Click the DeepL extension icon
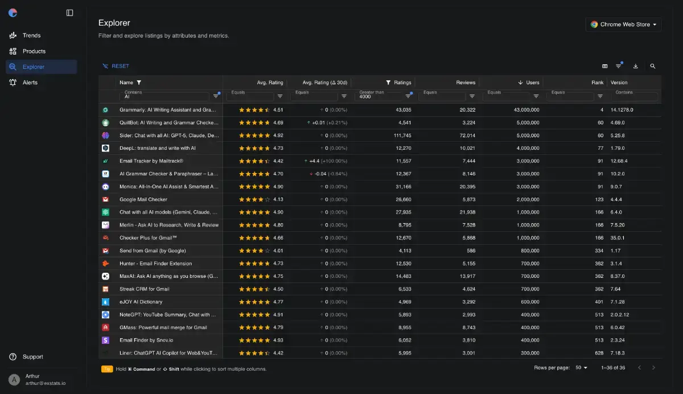Viewport: 683px width, 394px height. pos(105,148)
